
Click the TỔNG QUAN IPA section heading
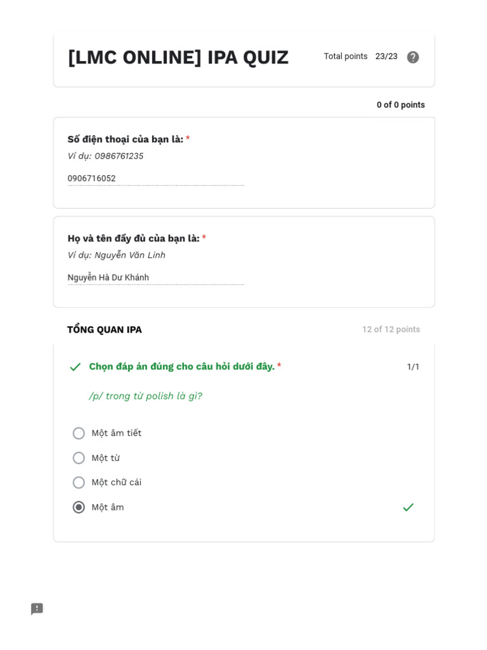coord(105,329)
